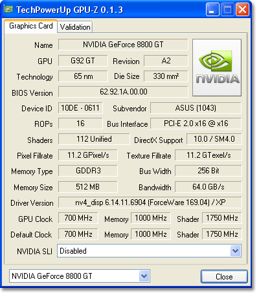
Task: Click the Bus Interface label
Action: [128, 124]
